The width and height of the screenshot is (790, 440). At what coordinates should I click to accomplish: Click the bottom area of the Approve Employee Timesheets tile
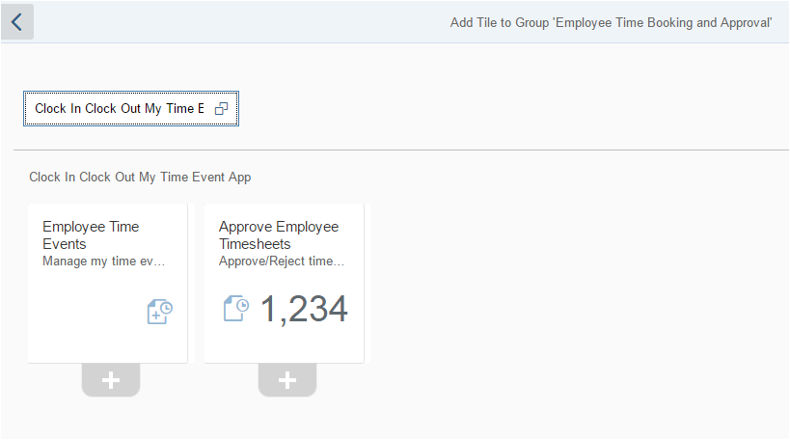point(285,345)
